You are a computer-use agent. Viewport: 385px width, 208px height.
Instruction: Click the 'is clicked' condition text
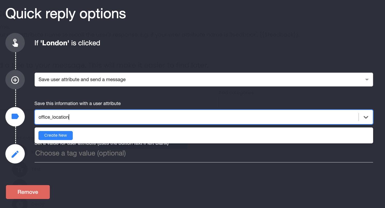click(86, 43)
